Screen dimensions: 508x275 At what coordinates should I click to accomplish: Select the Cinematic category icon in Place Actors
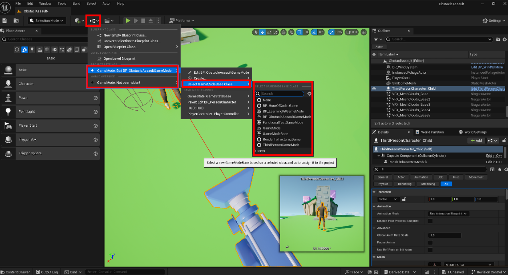[x=40, y=50]
